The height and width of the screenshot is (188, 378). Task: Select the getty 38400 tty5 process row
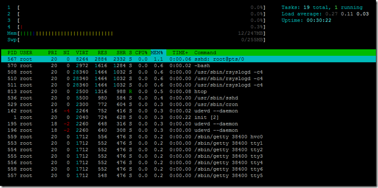pyautogui.click(x=189, y=176)
